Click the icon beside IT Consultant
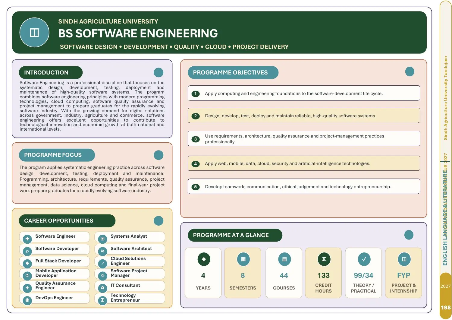Screen dimensions: 452x320 tap(102, 288)
